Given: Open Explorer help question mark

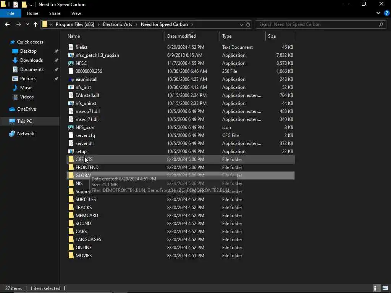Looking at the screenshot, I should pyautogui.click(x=386, y=13).
